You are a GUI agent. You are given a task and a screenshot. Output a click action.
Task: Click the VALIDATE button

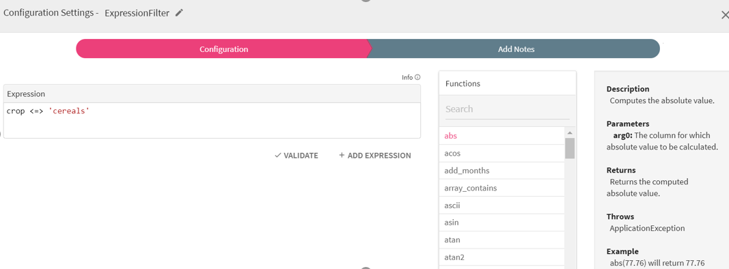point(296,156)
